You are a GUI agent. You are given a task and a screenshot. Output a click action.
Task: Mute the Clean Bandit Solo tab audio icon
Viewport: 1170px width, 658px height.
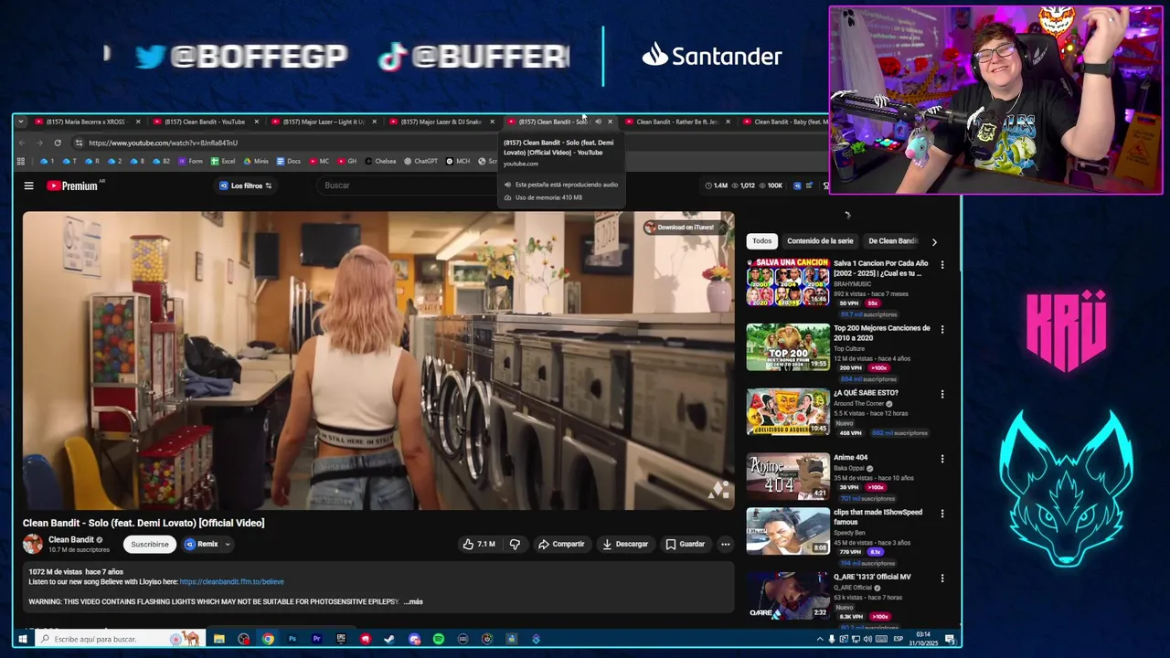pyautogui.click(x=598, y=122)
